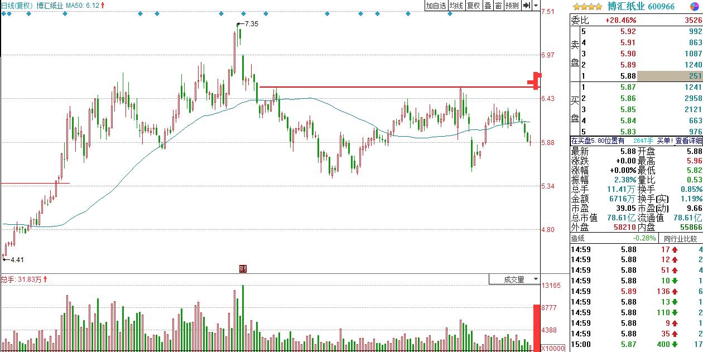Viewport: 703px width, 352px height.
Task: Select buy level 4 price 5.84
Action: tap(628, 120)
